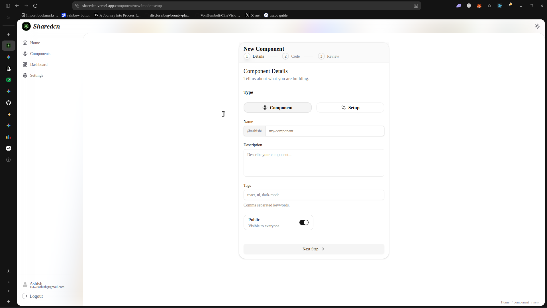Click the info icon near the sidebar bottom
This screenshot has width=547, height=308.
8,160
